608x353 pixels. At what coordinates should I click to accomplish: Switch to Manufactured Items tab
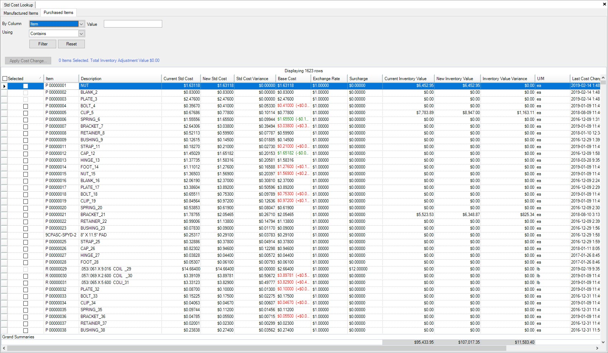point(21,13)
